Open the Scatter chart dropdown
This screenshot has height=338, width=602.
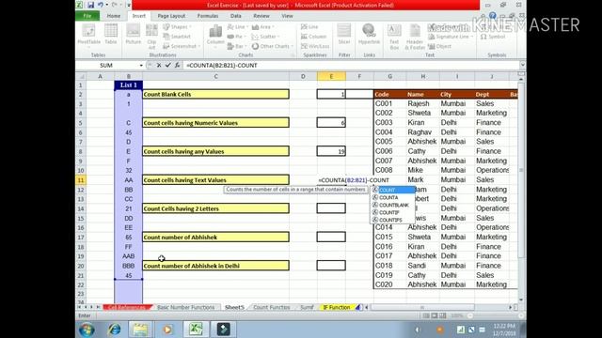265,37
